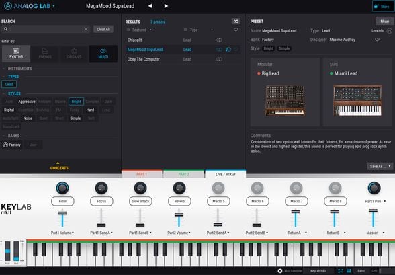Select the Hard style tag
The height and width of the screenshot is (275, 395).
pos(90,110)
